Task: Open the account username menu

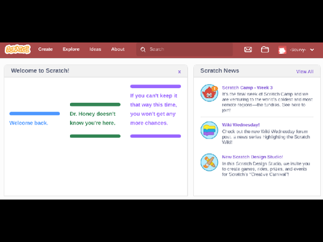Action: coord(297,50)
